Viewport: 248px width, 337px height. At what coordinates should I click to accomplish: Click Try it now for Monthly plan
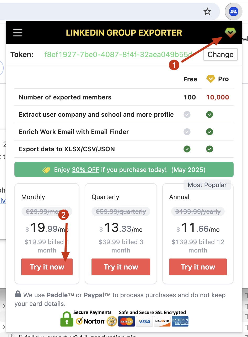47,267
